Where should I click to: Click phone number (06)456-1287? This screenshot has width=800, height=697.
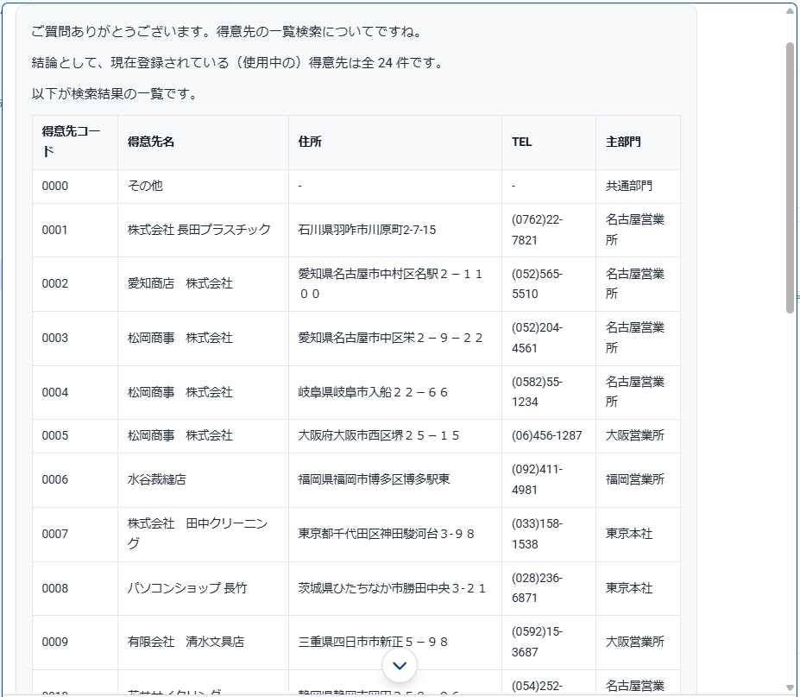point(549,436)
